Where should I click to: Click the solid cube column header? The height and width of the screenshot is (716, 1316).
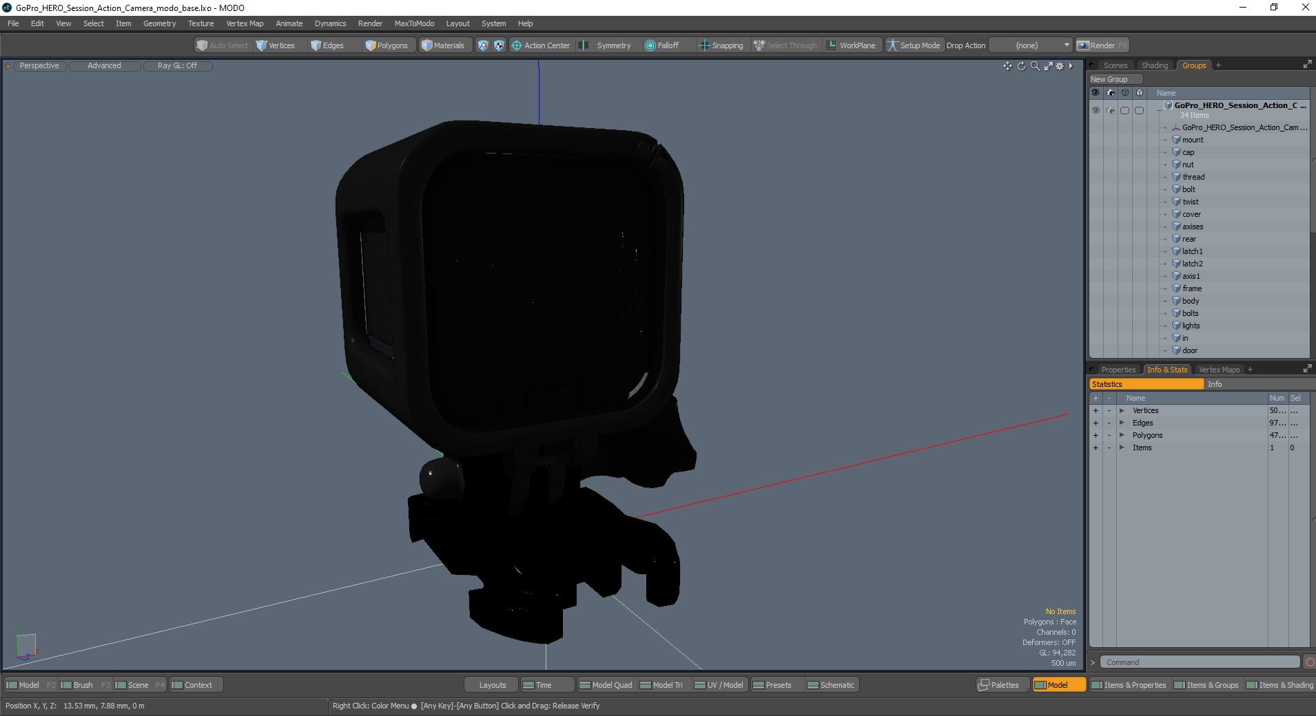click(1140, 92)
